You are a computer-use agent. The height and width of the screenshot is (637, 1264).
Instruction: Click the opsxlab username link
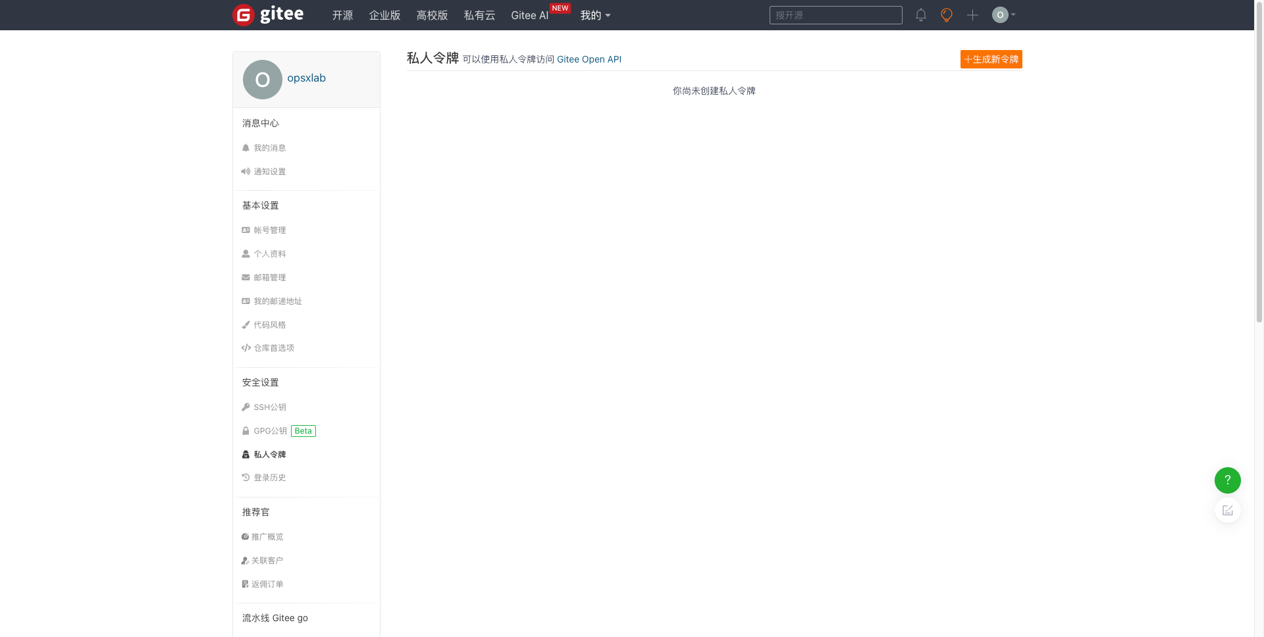click(306, 78)
